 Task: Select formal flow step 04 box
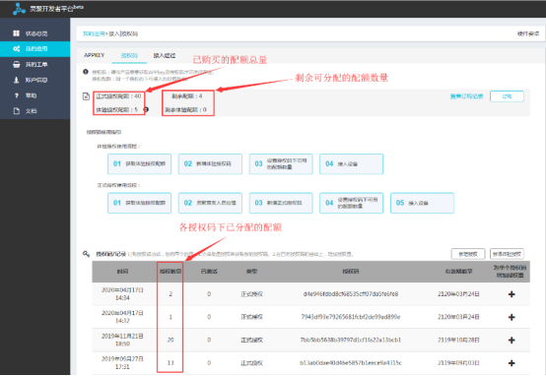[x=351, y=203]
